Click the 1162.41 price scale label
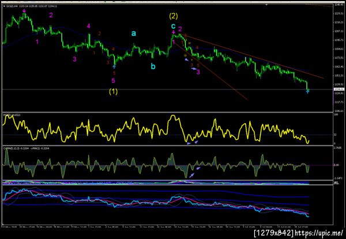The image size is (346, 239). [339, 67]
